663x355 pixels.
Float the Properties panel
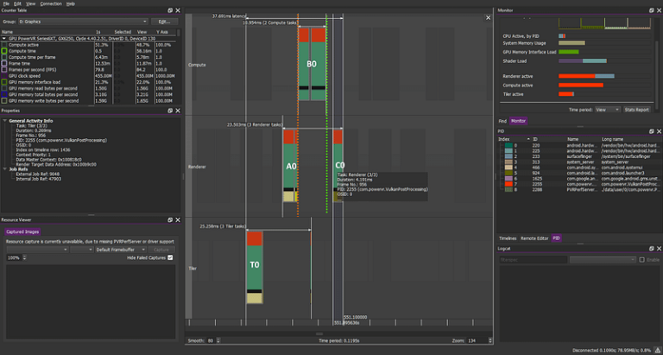[170, 111]
